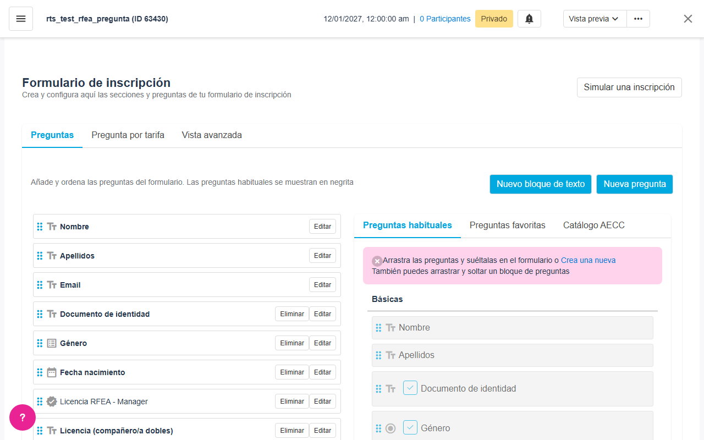Open the Vista avanzada tab

pyautogui.click(x=212, y=135)
